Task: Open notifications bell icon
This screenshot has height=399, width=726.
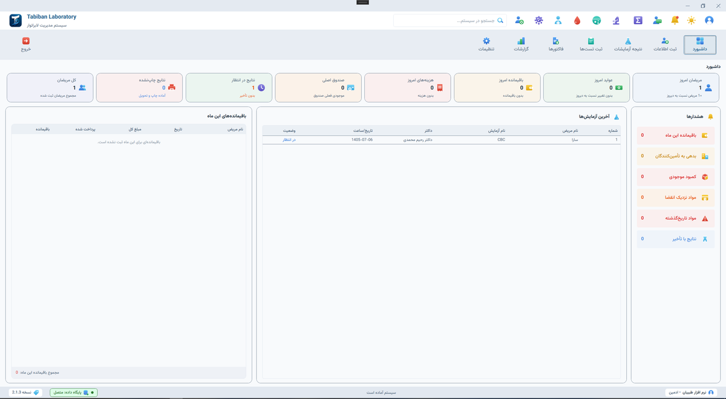Action: pos(675,21)
